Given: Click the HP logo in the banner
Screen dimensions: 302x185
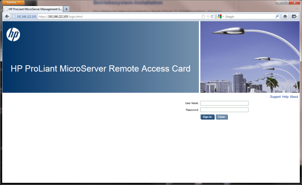Looking at the screenshot, I should (13, 34).
